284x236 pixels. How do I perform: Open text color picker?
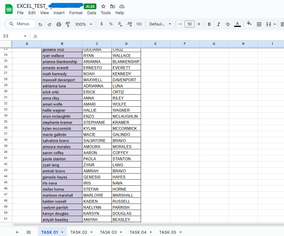pos(237,24)
